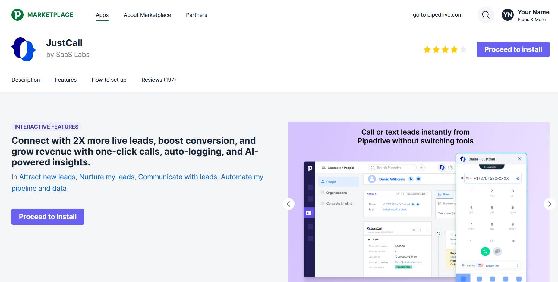Click the MARKETPLACE wordmark text

50,15
